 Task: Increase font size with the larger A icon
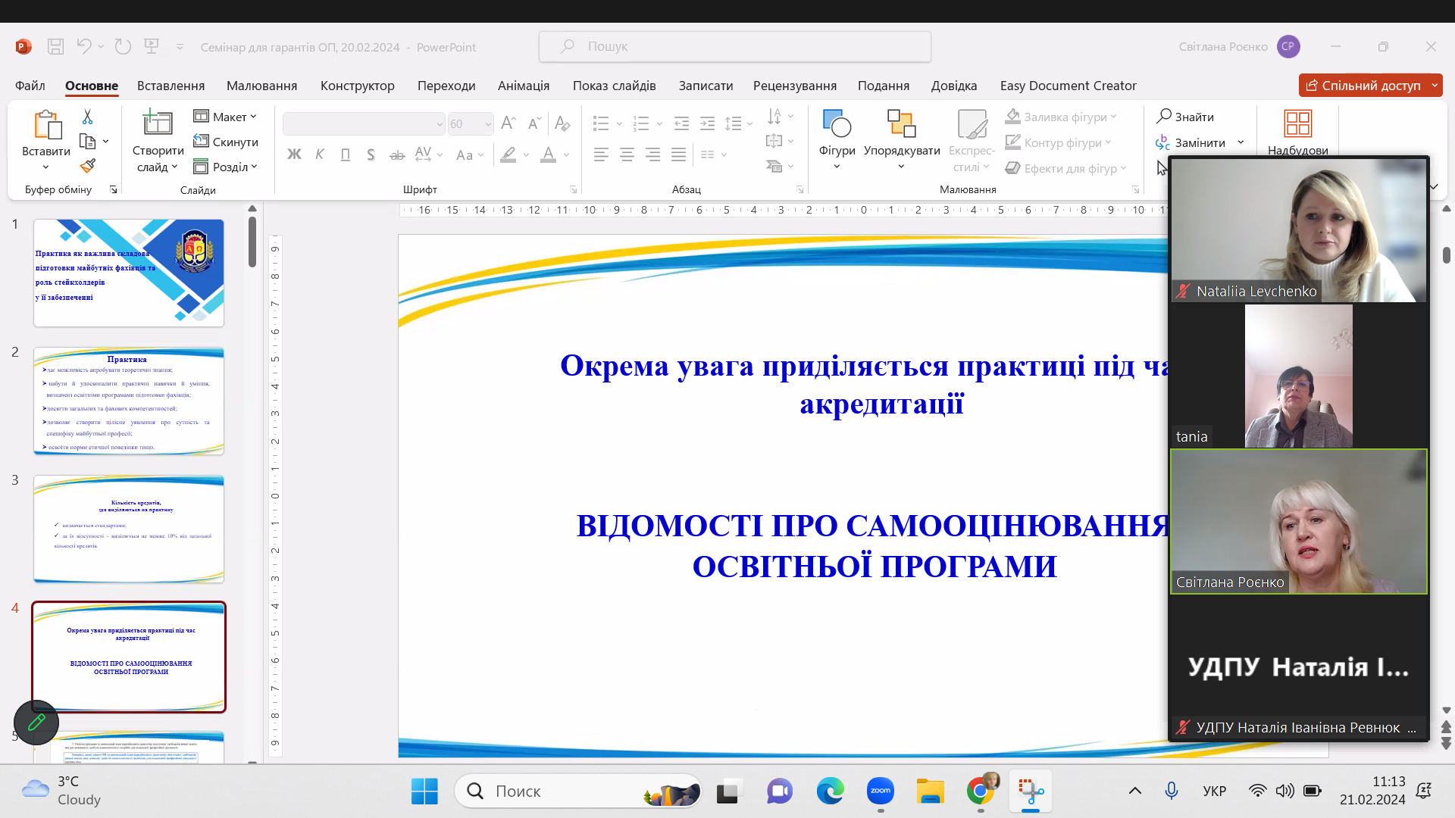pyautogui.click(x=508, y=123)
